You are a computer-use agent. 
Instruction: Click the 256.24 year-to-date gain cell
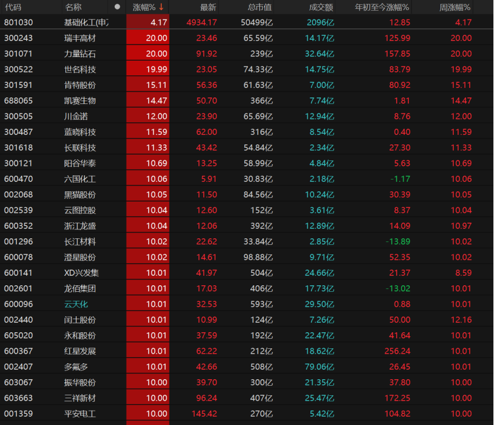(x=397, y=351)
